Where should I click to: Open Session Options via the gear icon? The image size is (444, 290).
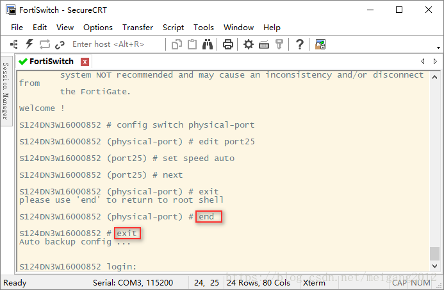(249, 44)
